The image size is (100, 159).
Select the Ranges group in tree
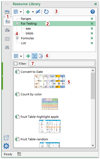26,19
